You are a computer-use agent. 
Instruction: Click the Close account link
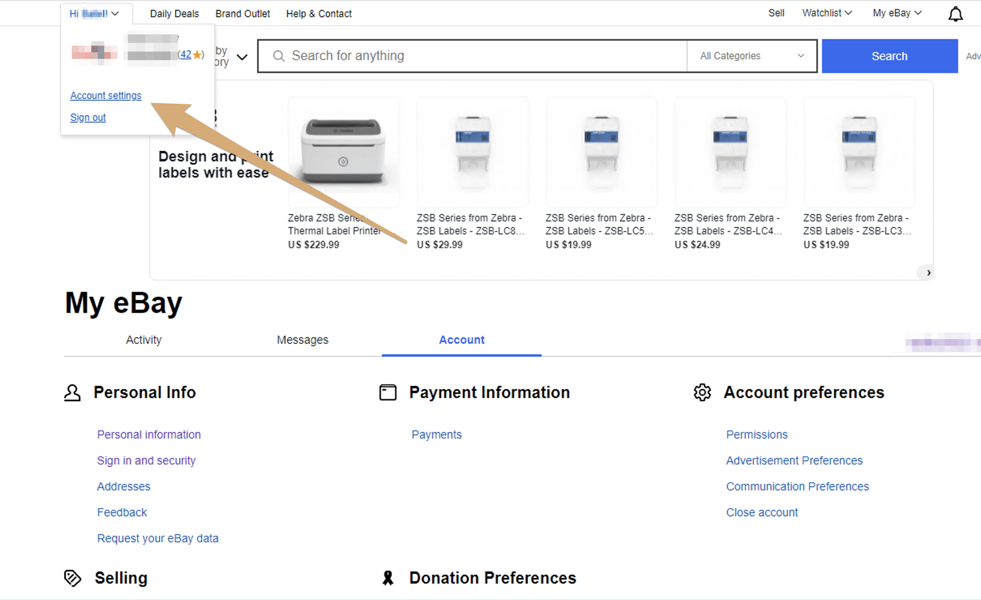(x=762, y=512)
